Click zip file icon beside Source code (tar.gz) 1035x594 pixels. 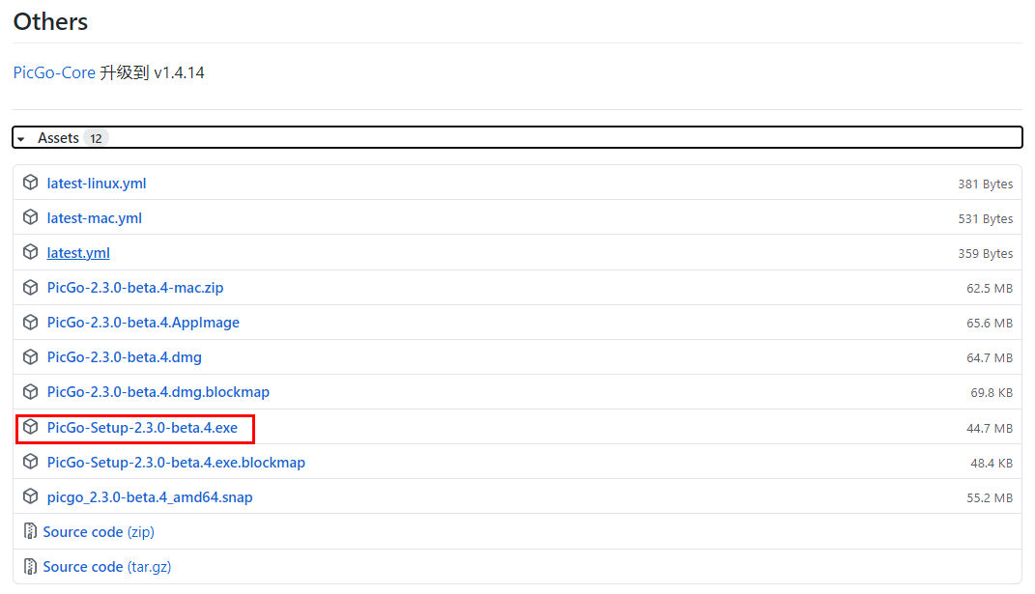pos(30,566)
